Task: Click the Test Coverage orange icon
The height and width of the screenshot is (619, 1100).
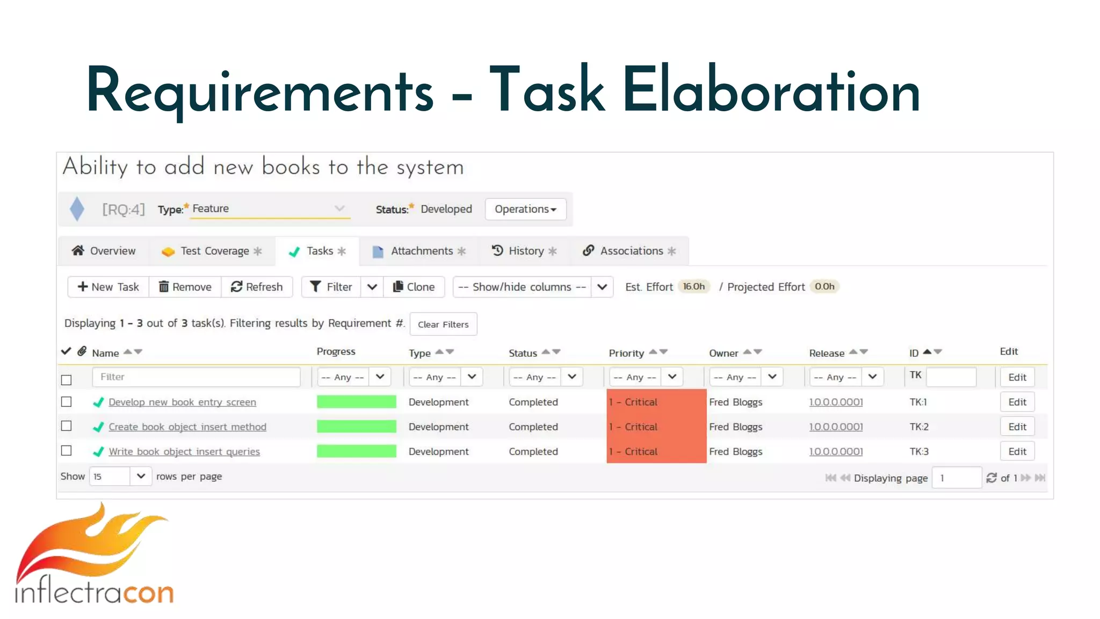Action: click(x=168, y=251)
